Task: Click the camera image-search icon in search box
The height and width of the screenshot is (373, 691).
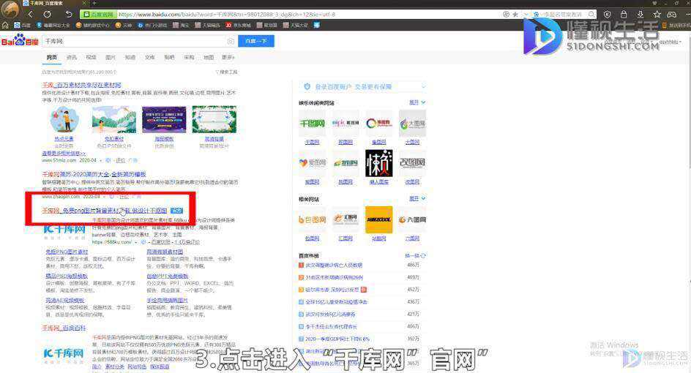Action: (231, 41)
